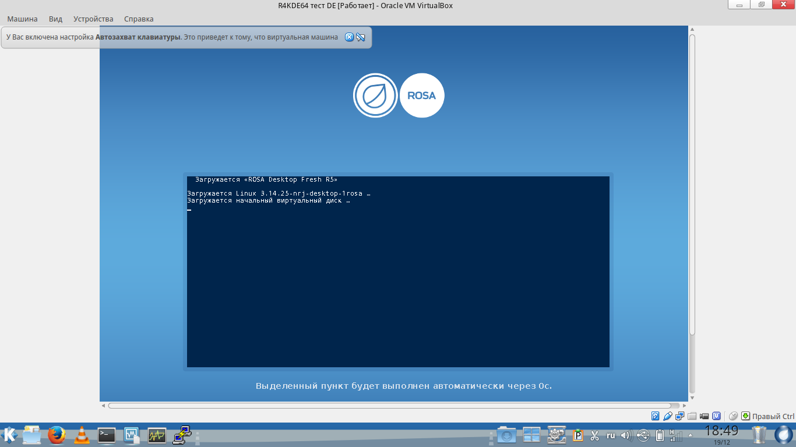Viewport: 796px width, 447px height.
Task: Open the Машина menu
Action: [x=22, y=19]
